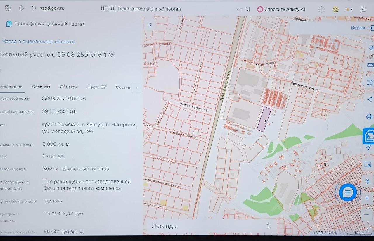374x241 pixels.
Task: Open the Объекты tab
Action: point(69,87)
